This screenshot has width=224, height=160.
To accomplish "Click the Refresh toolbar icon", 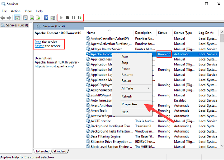I will (x=32, y=18).
